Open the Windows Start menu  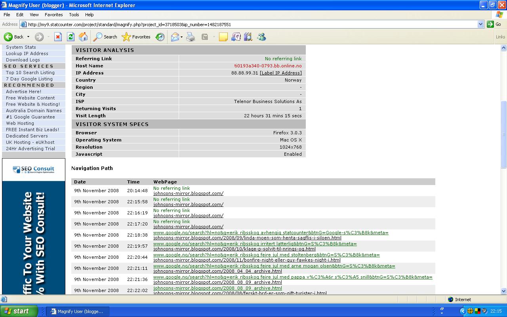[x=19, y=311]
